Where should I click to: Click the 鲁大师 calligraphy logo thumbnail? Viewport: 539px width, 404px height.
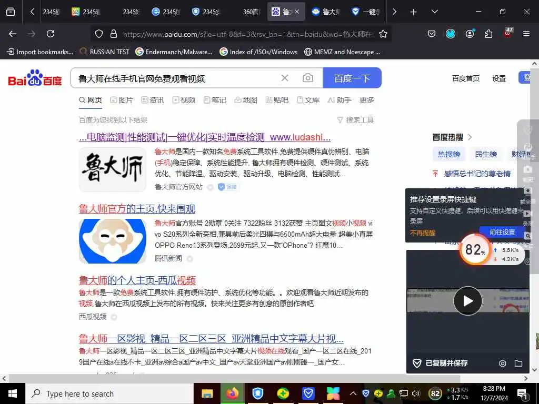coord(113,169)
